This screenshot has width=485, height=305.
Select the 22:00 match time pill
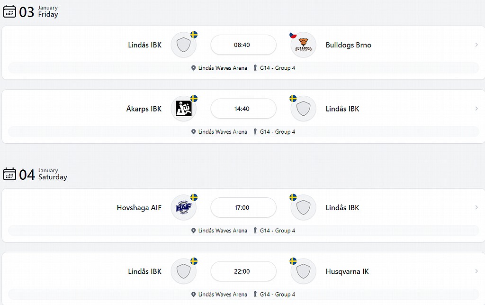(243, 271)
